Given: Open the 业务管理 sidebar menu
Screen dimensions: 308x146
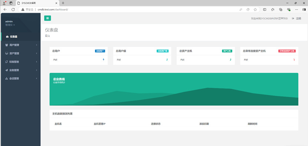Looking at the screenshot, I should coord(20,70).
